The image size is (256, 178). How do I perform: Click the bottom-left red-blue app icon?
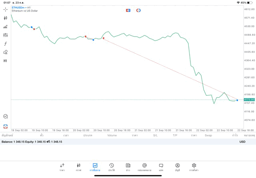[x=6, y=127]
